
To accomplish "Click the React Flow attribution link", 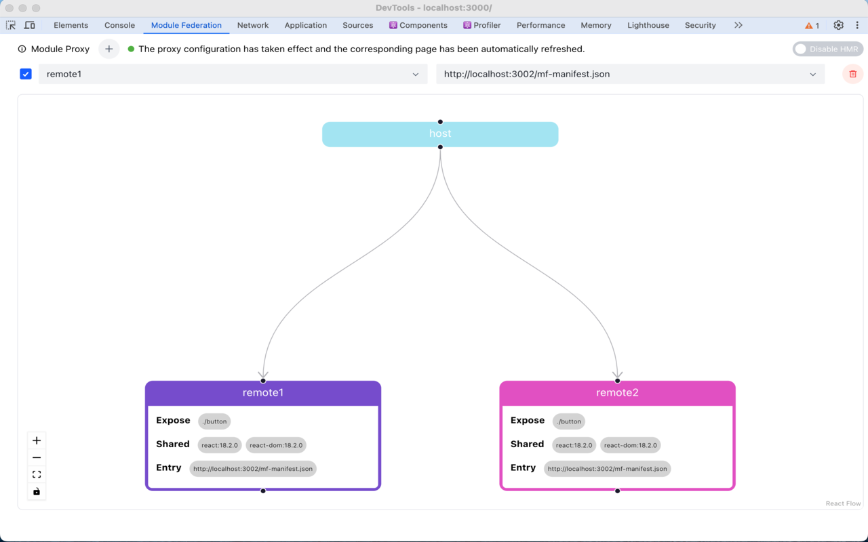I will point(843,503).
